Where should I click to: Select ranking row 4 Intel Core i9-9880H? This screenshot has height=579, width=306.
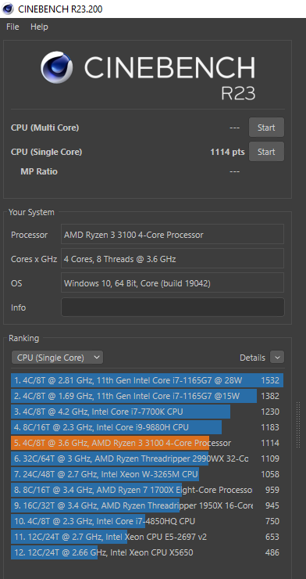[x=147, y=427]
